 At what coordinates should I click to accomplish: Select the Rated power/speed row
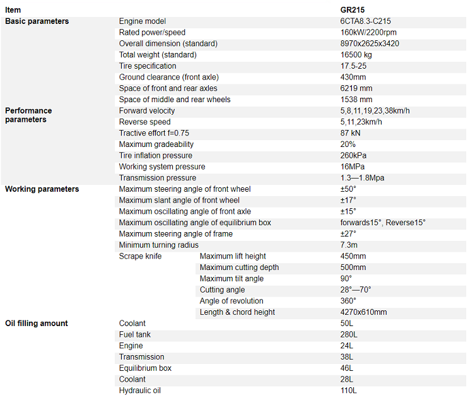coord(290,32)
